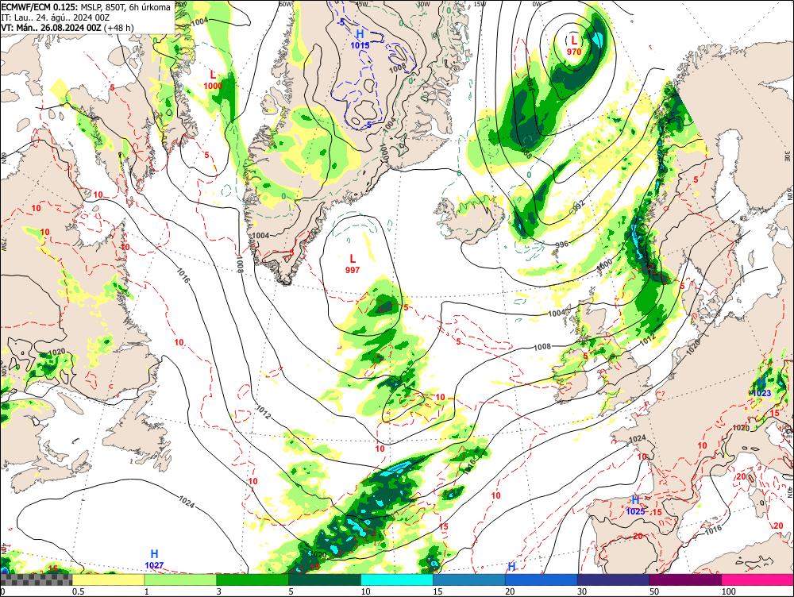794x597 pixels.
Task: Click the H 1023 high pressure label
Action: [761, 387]
